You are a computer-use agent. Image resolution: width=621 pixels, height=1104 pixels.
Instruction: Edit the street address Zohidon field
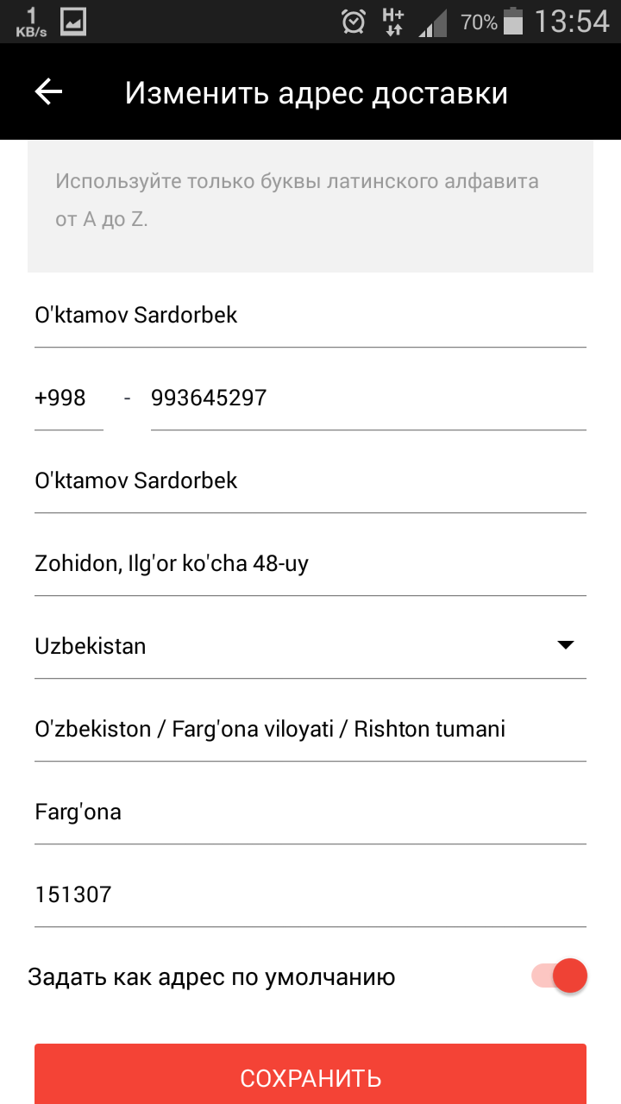[310, 563]
